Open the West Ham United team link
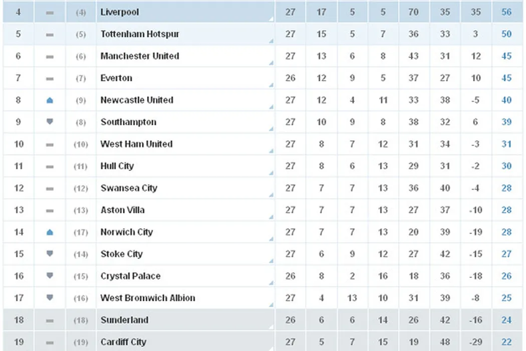The image size is (526, 351). (x=136, y=144)
